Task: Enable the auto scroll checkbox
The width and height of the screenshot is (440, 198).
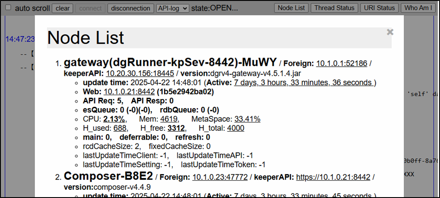Action: (8, 8)
